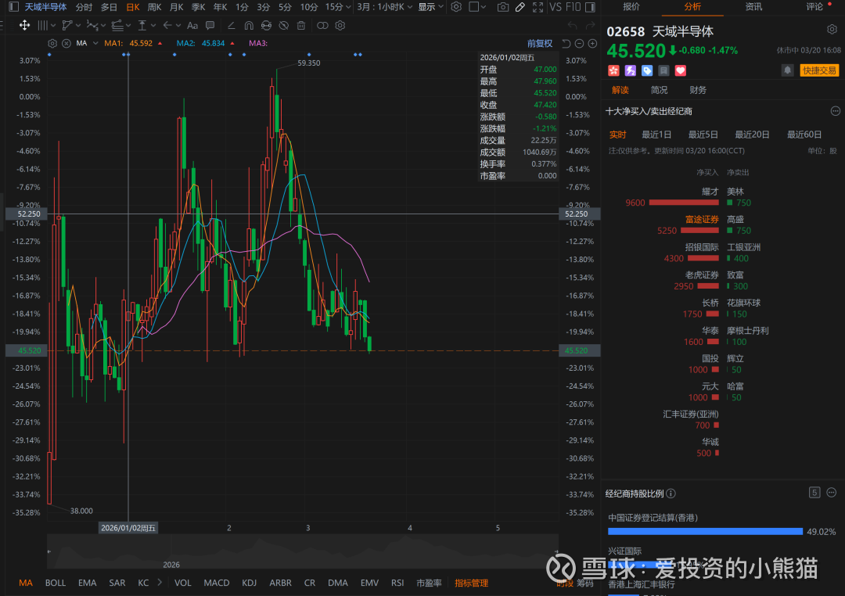Screen dimensions: 845x596
Task: Click the 快捷交易 button
Action: click(818, 70)
